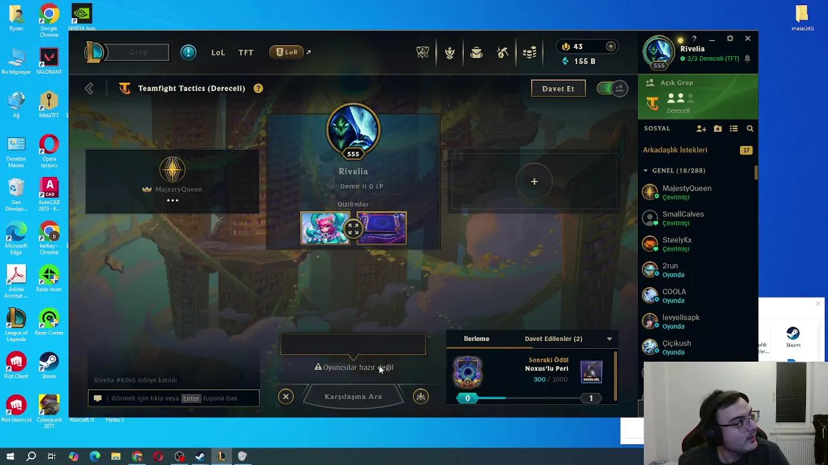Open MajestyQueen's three-dot options menu
This screenshot has height=465, width=828.
point(172,201)
